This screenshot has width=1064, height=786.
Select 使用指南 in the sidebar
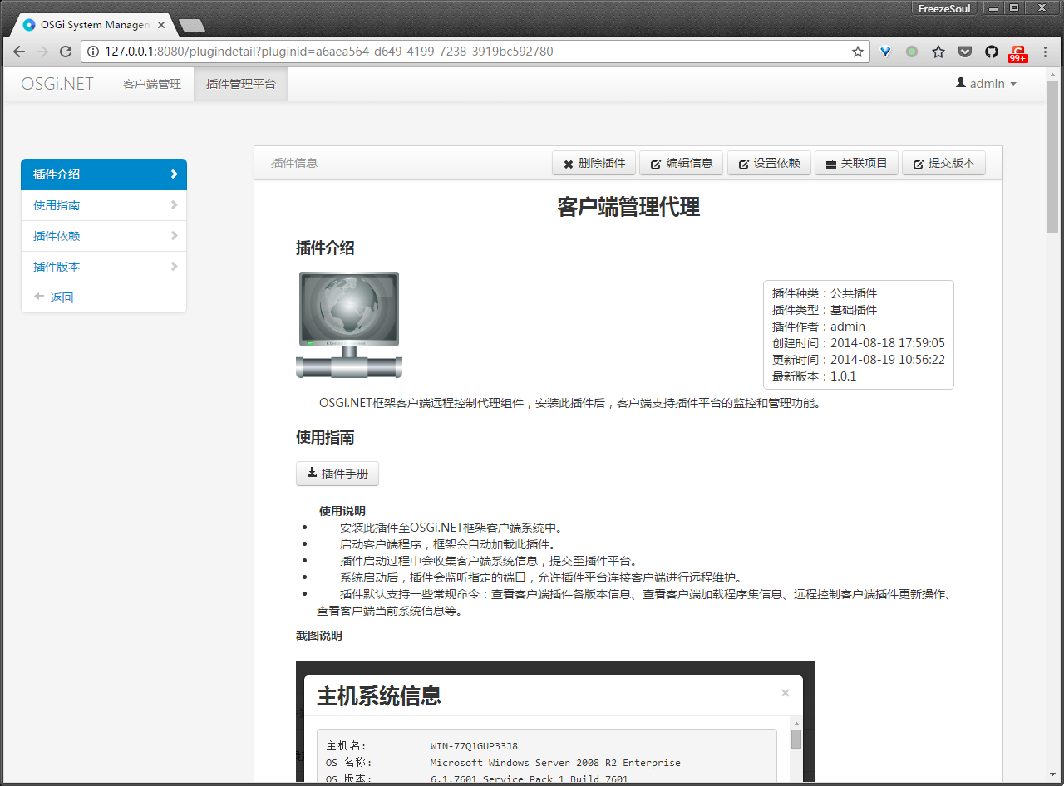tap(104, 205)
